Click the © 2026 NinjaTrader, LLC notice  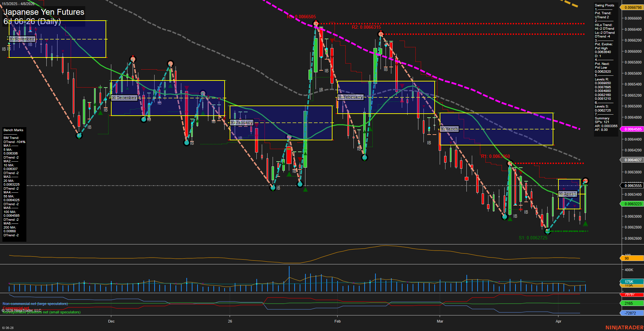click(21, 310)
